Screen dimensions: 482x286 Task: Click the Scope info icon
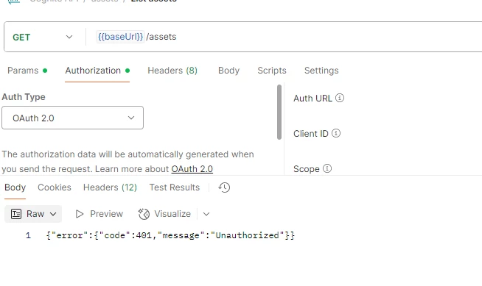click(x=327, y=168)
